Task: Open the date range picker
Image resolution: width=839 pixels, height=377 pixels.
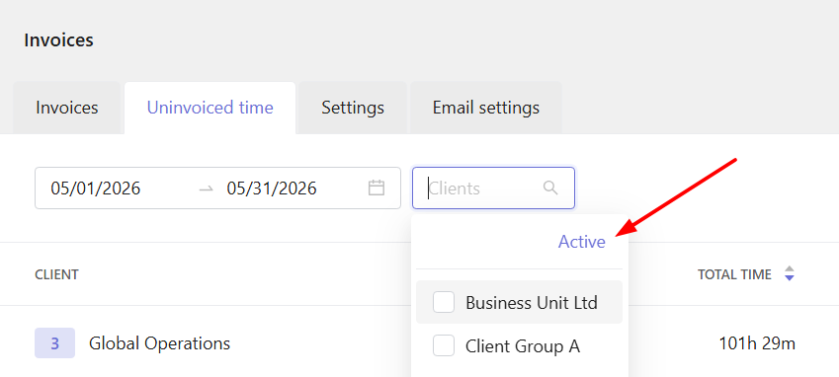Action: coord(217,188)
